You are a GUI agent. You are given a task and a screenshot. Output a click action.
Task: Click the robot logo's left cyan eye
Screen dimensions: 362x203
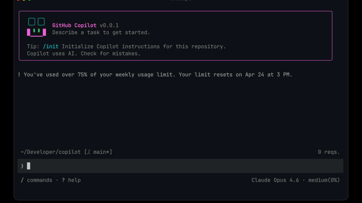click(31, 21)
